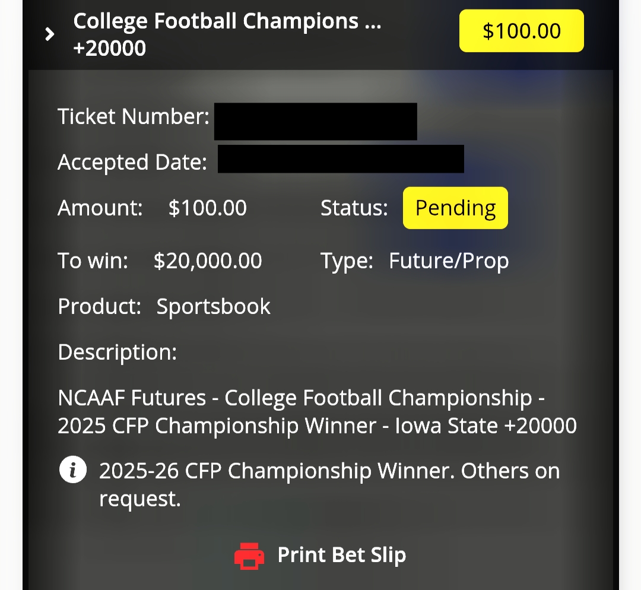Screen dimensions: 641x590
Task: Open the Print Bet Slip link
Action: coord(341,556)
